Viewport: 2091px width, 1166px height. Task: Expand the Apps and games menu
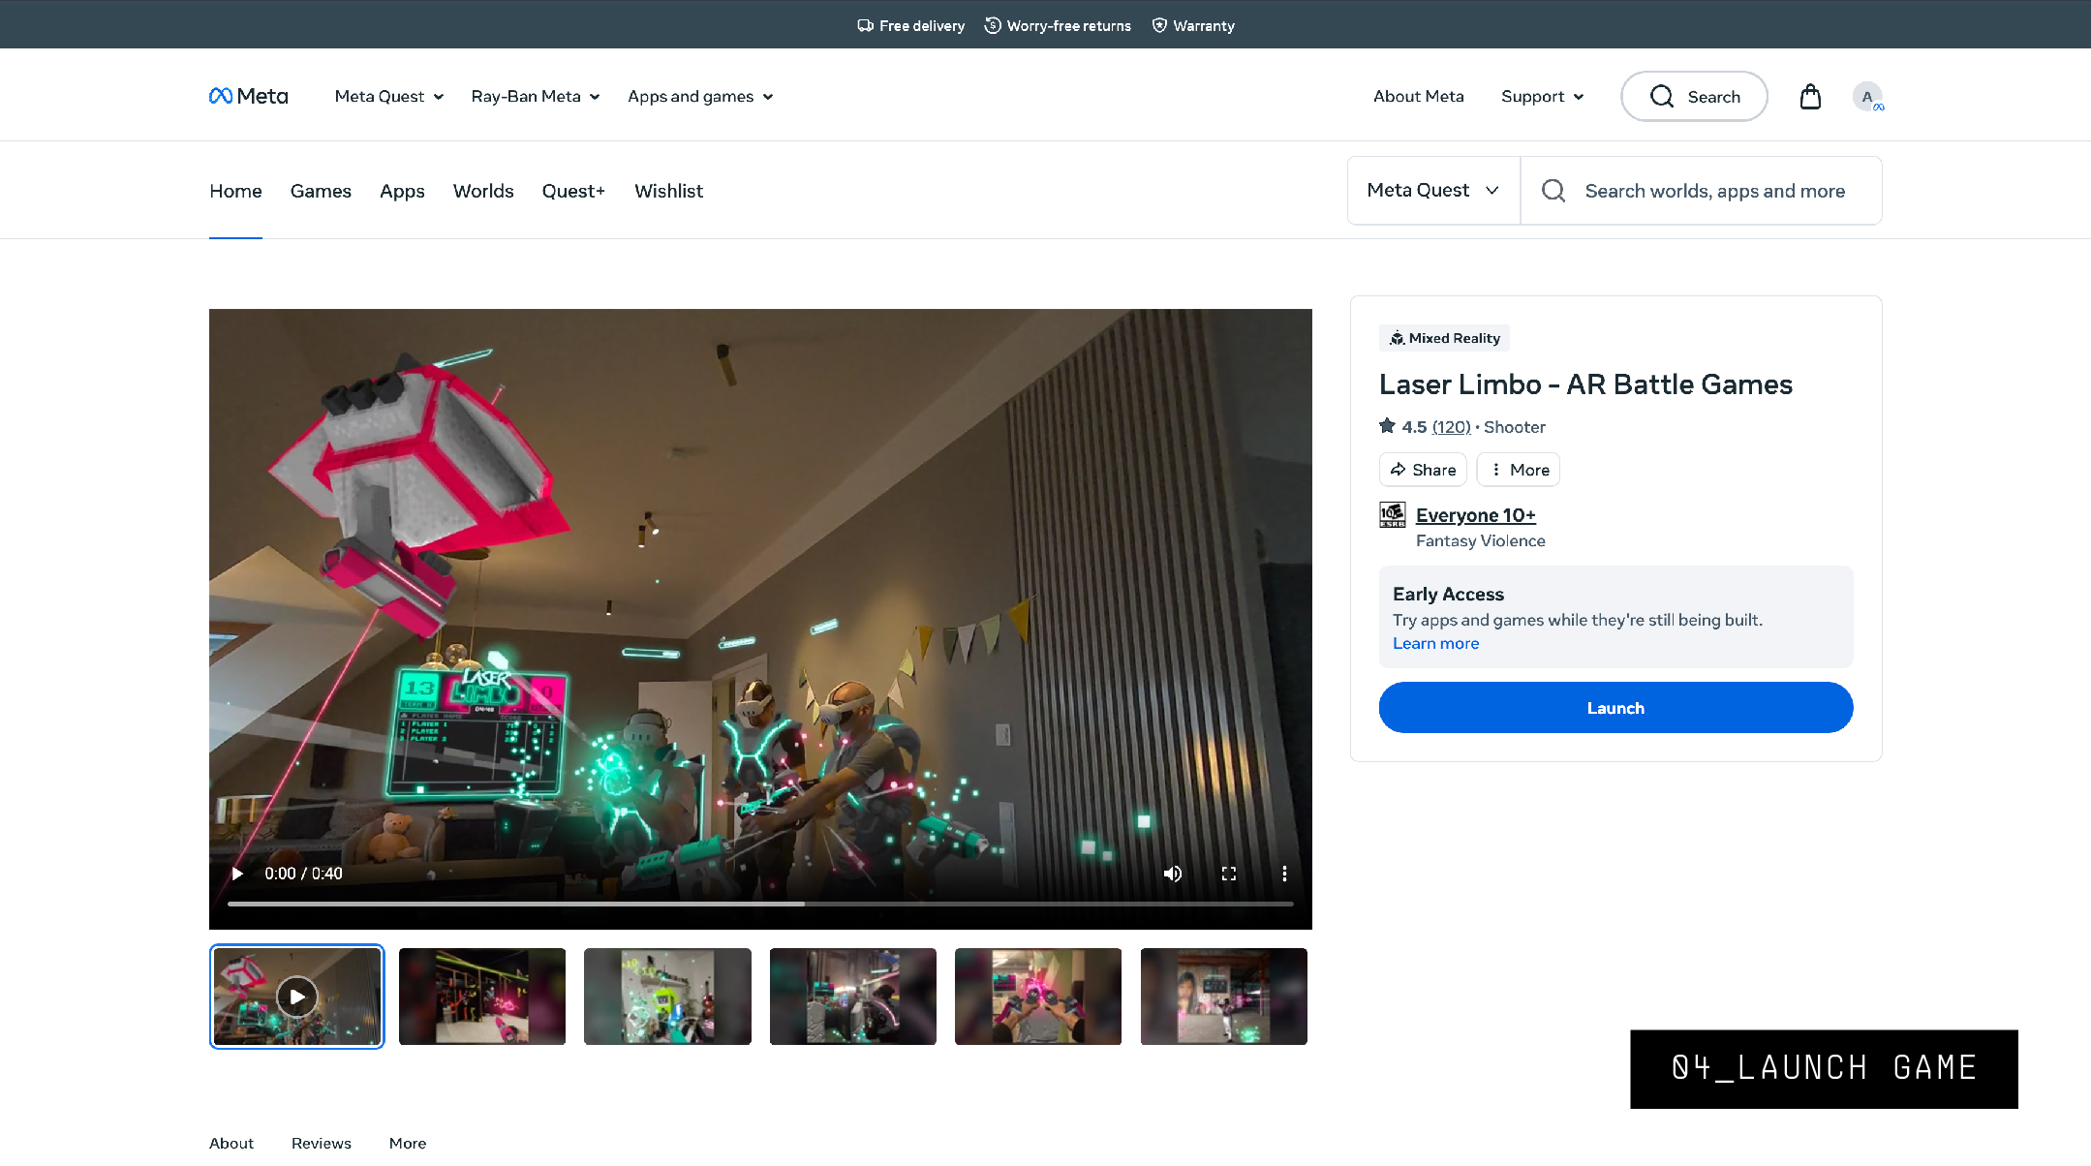click(x=700, y=96)
